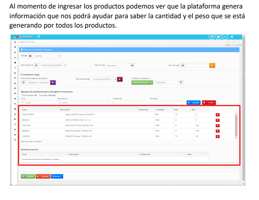The height and width of the screenshot is (200, 259).
Task: Click the orange search button for Num. de viaje
Action: click(x=212, y=65)
